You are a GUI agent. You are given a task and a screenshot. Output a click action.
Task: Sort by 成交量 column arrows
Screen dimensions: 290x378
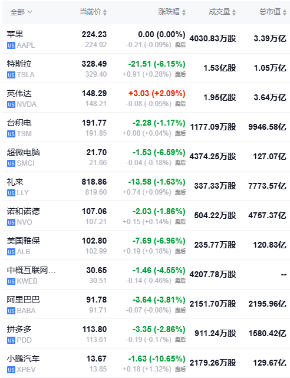[234, 12]
